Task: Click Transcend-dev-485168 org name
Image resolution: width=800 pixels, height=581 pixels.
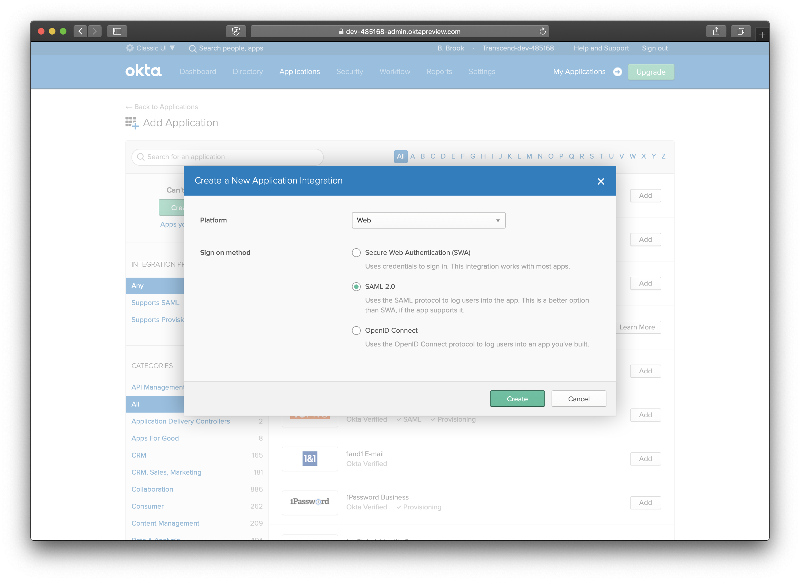Action: pos(518,48)
